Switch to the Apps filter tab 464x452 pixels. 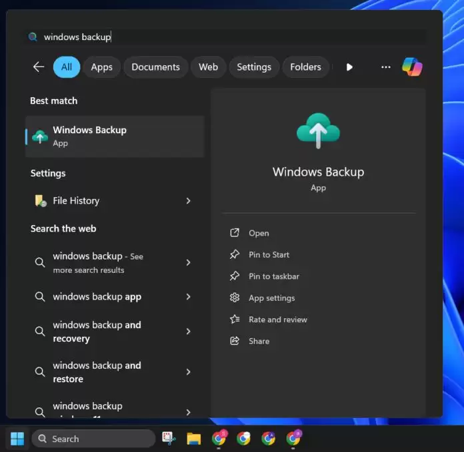coord(102,67)
